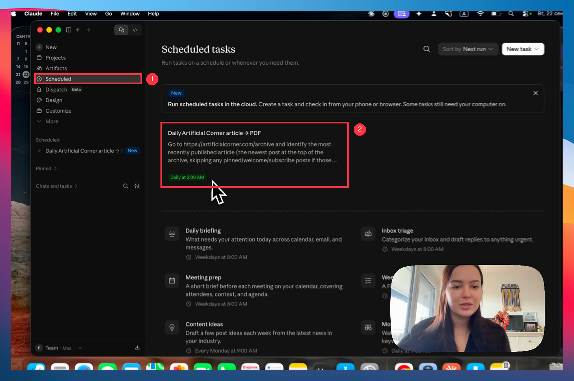Viewport: 574px width, 381px height.
Task: Choose the Content ideas lightbulb icon
Action: pos(172,327)
